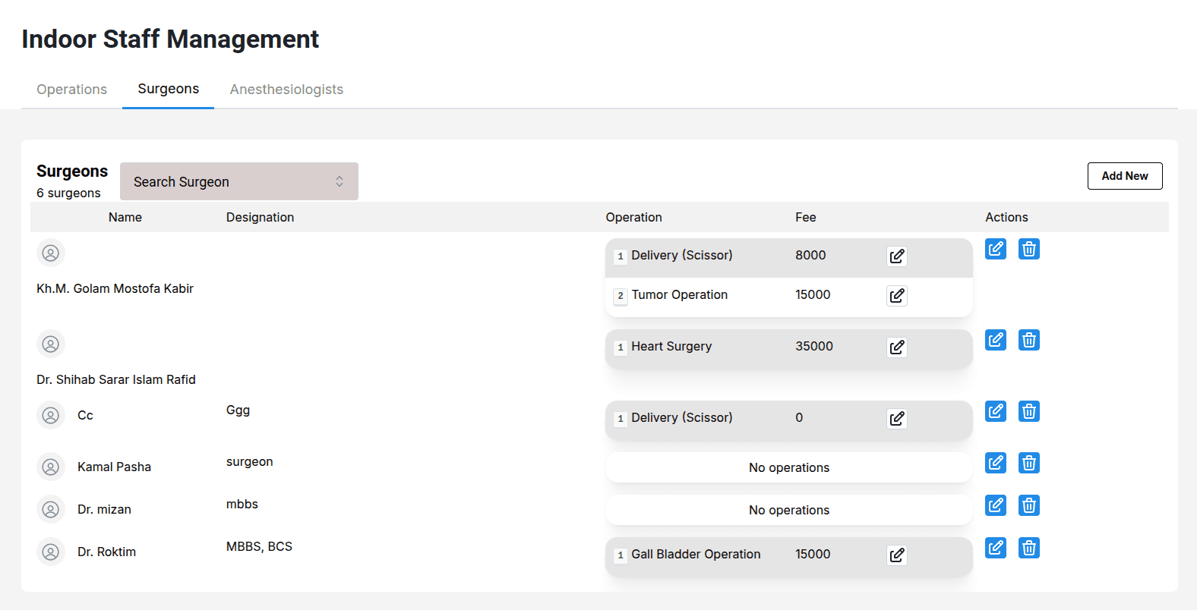Edit Cc's Delivery (Scissor) operation fee
Screen dimensions: 1197x610
[x=896, y=419]
